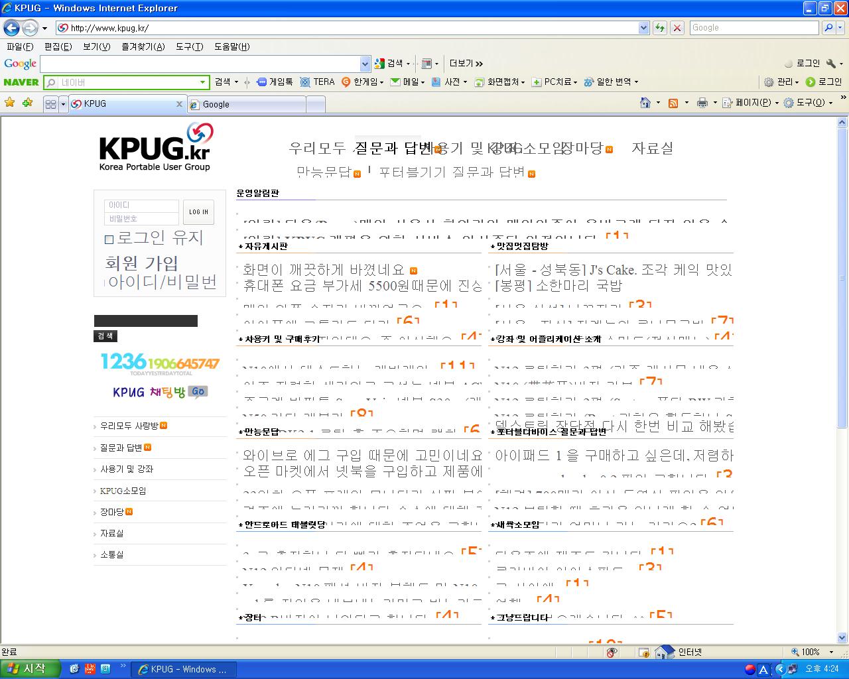
Task: Click 로그인 in the Naver toolbar
Action: pos(824,82)
